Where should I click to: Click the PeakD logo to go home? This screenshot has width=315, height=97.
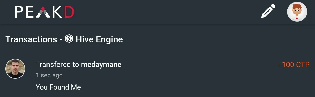[x=45, y=12]
